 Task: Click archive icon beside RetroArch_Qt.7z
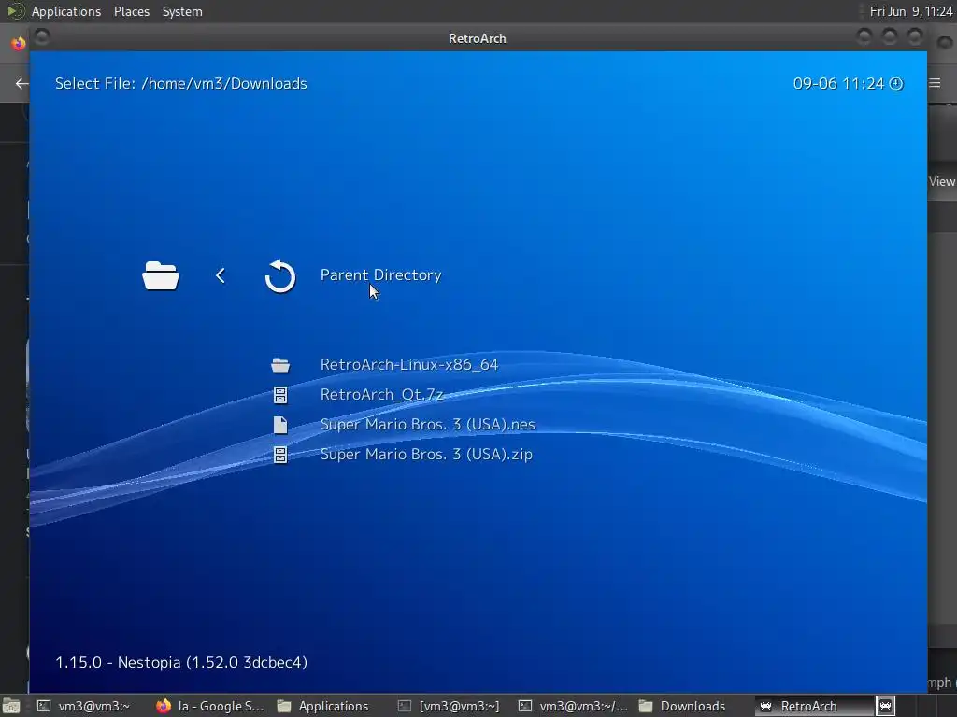pyautogui.click(x=280, y=395)
